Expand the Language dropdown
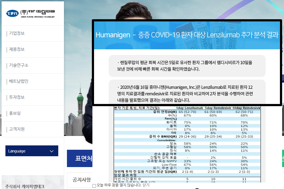The height and width of the screenshot is (189, 284). [x=32, y=151]
